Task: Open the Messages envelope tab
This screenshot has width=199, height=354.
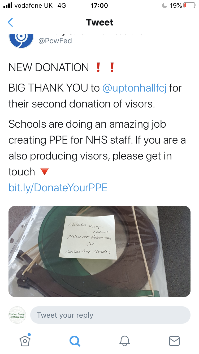Action: 174,341
